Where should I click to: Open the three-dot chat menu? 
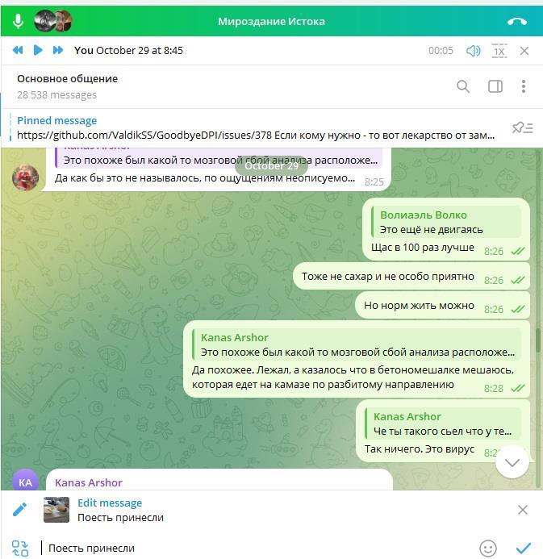pos(524,86)
